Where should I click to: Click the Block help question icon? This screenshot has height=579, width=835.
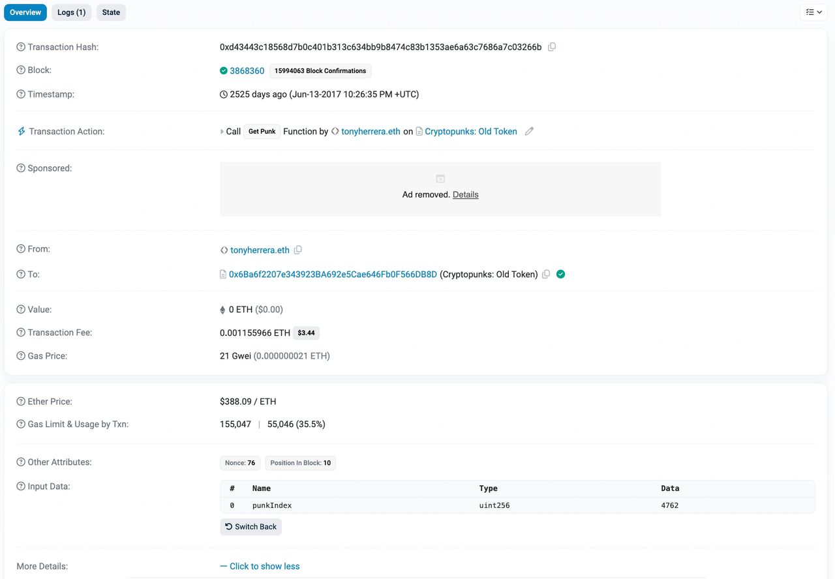point(21,70)
